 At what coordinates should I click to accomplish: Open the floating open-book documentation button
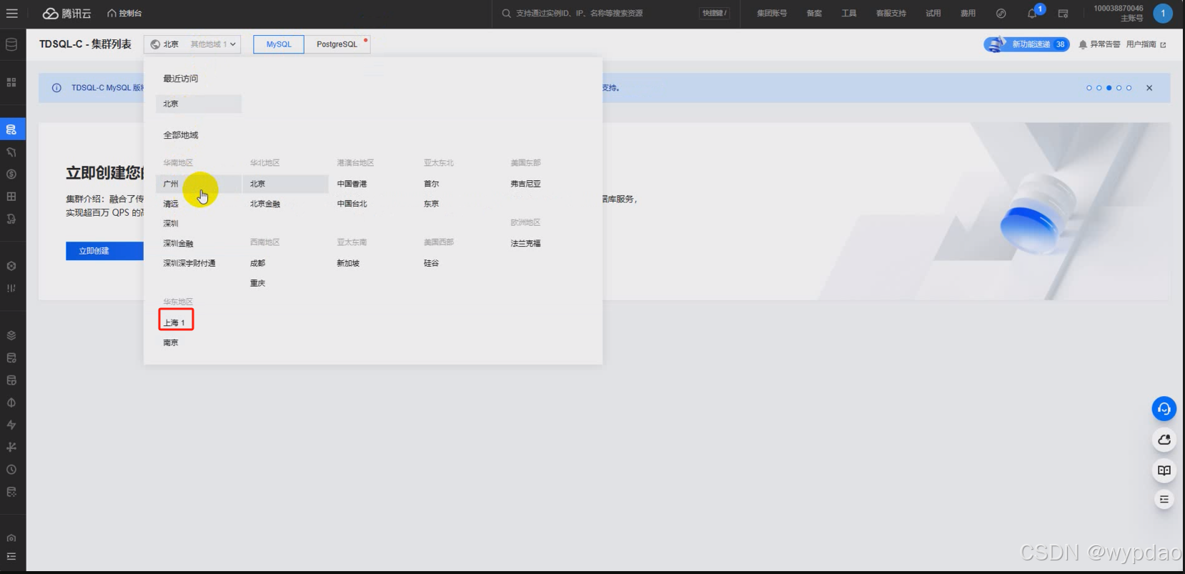click(1164, 470)
